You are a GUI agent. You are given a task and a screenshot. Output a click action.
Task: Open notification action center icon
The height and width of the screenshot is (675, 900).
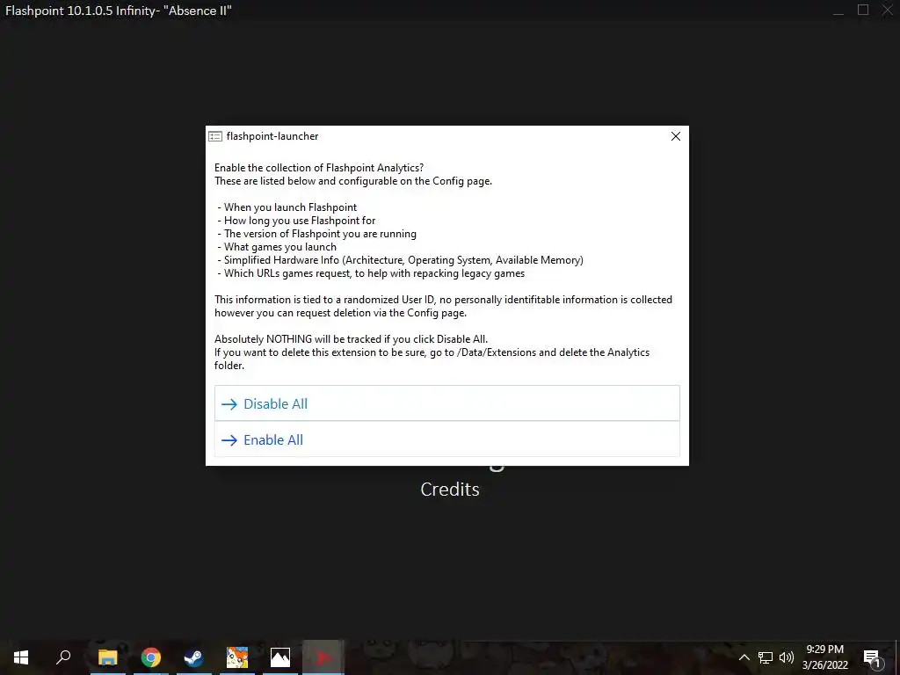pos(872,657)
